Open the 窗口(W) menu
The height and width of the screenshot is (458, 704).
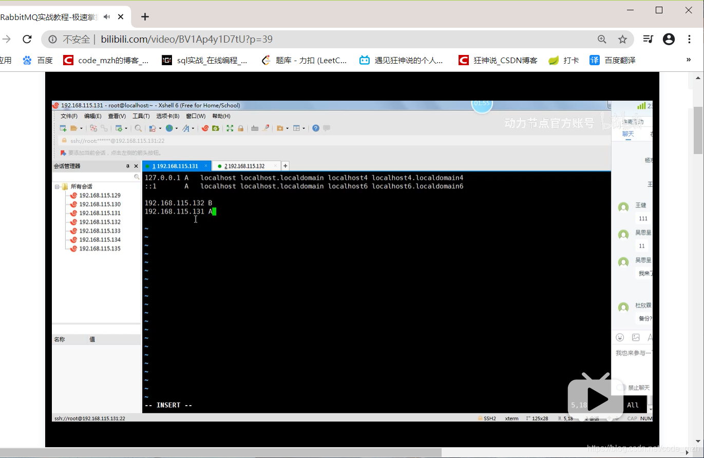click(x=196, y=117)
